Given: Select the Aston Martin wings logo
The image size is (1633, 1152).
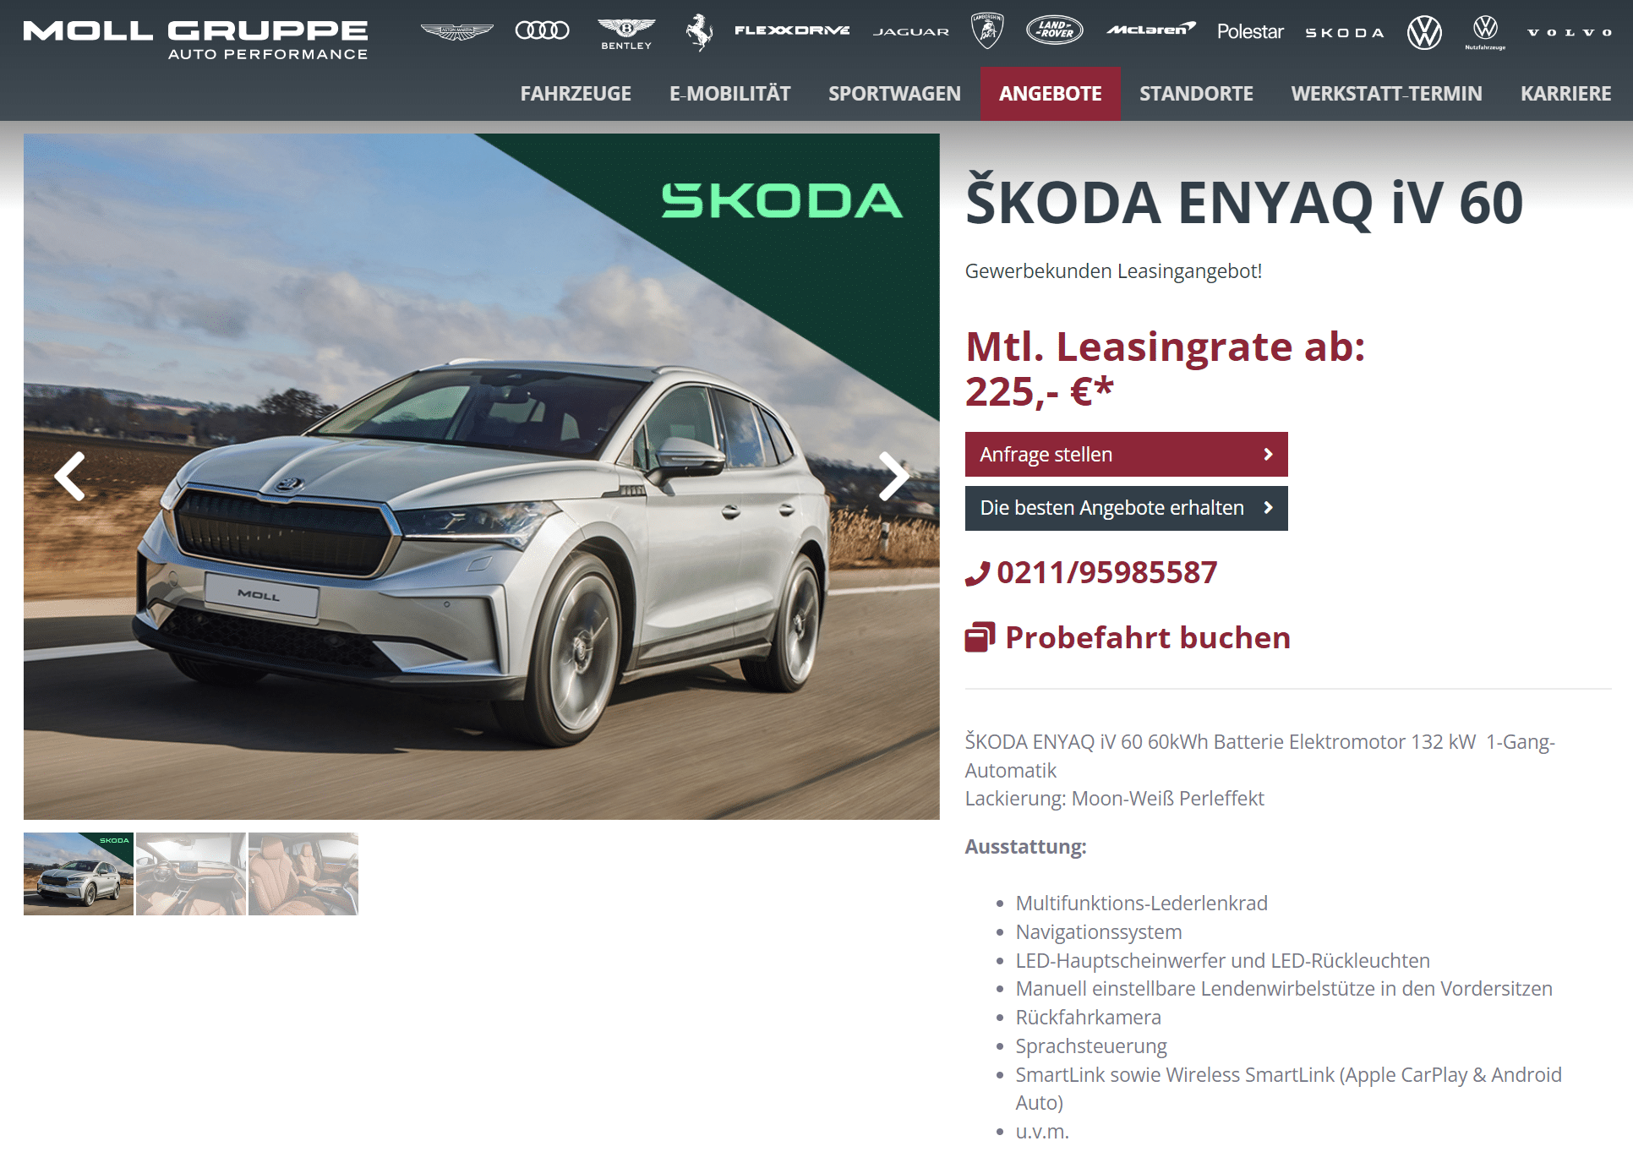Looking at the screenshot, I should pyautogui.click(x=457, y=32).
